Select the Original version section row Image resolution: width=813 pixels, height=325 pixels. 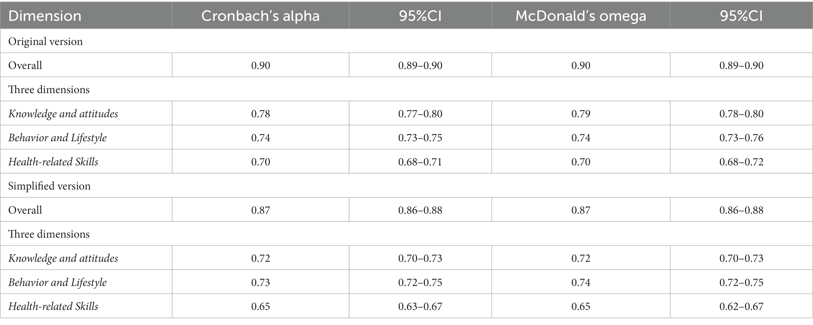pyautogui.click(x=406, y=41)
